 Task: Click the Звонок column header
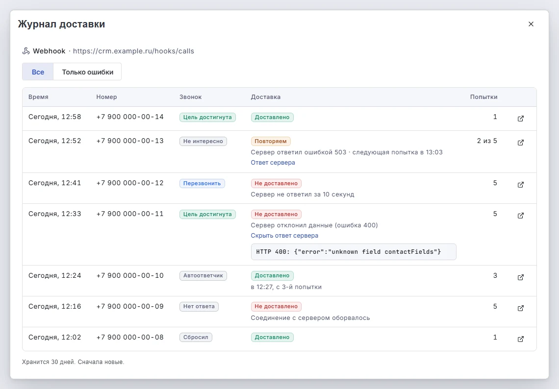[190, 97]
